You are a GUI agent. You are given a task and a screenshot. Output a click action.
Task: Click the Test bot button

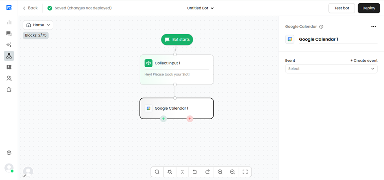pos(342,8)
